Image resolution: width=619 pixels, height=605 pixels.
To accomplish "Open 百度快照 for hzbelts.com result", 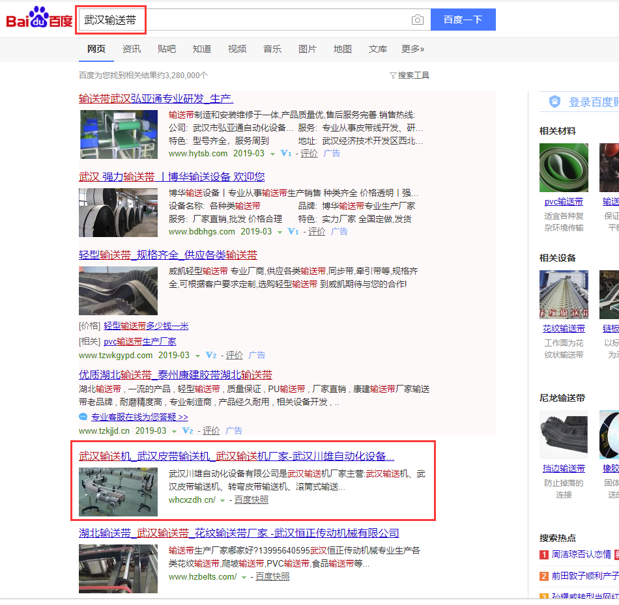I will click(x=272, y=576).
